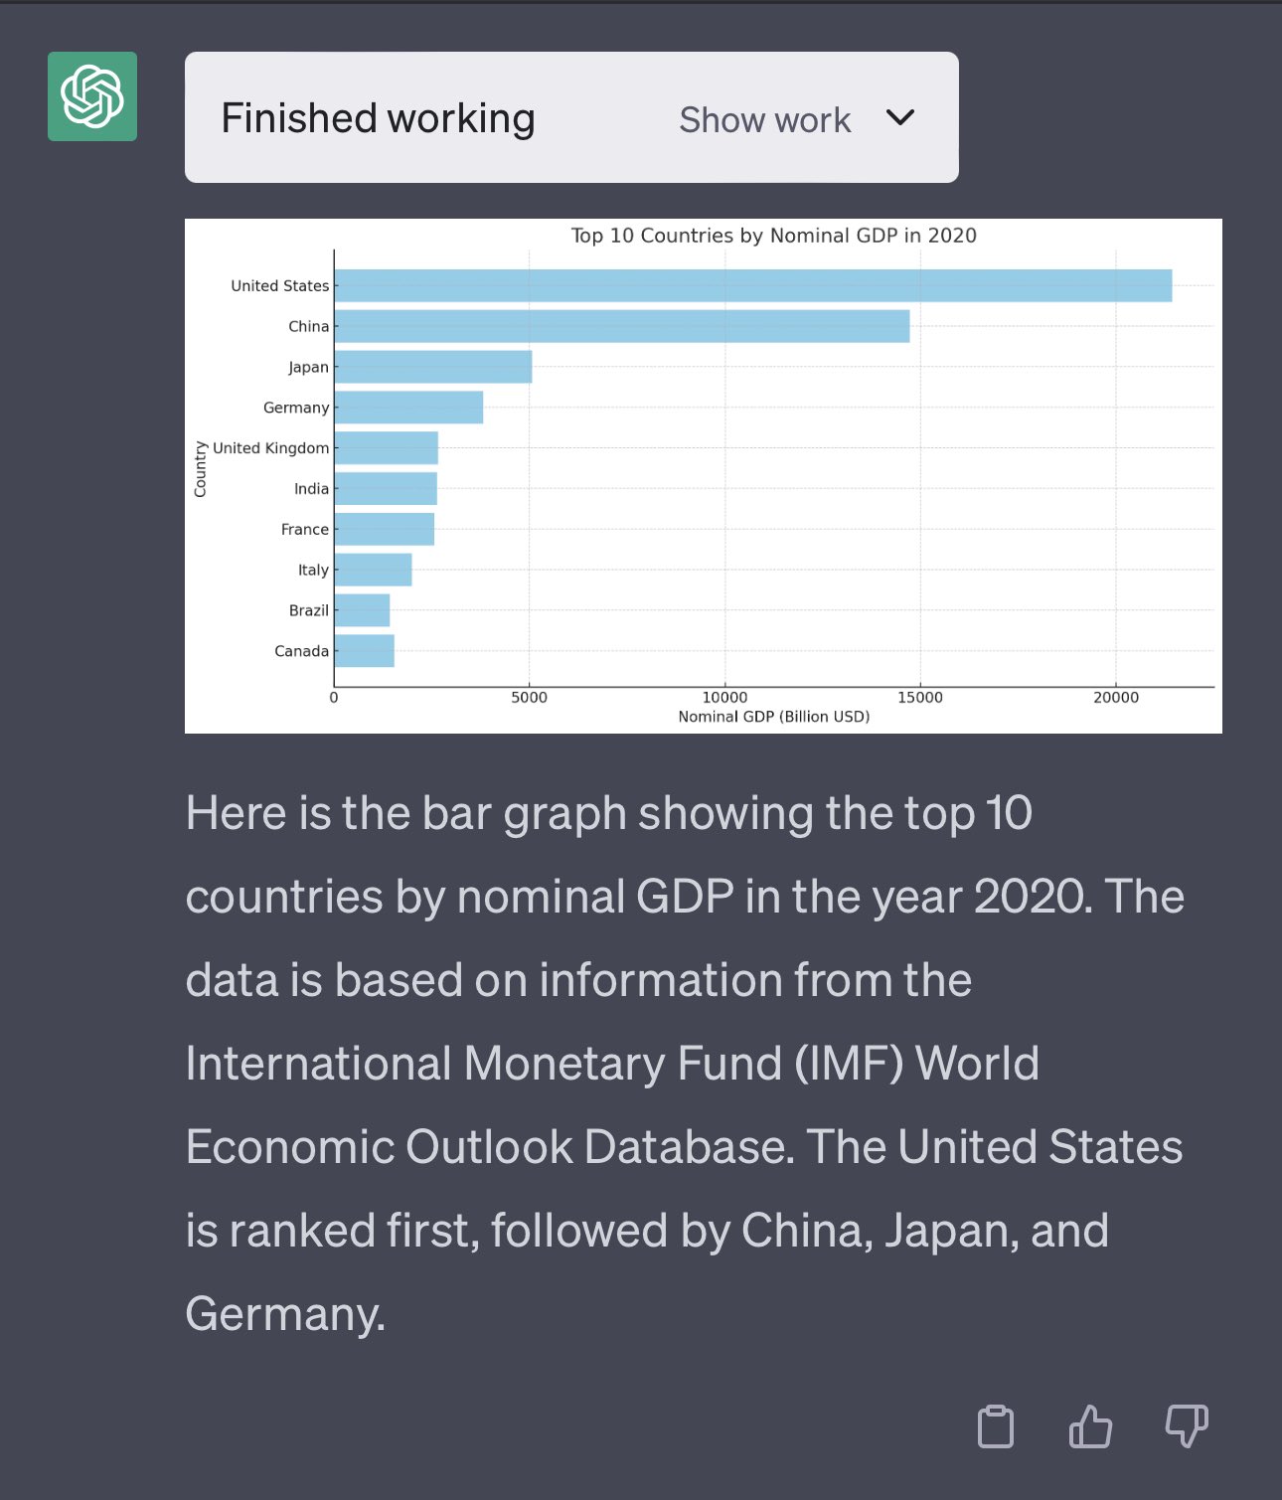Viewport: 1282px width, 1500px height.
Task: Click the "Show work" label
Action: click(x=764, y=120)
